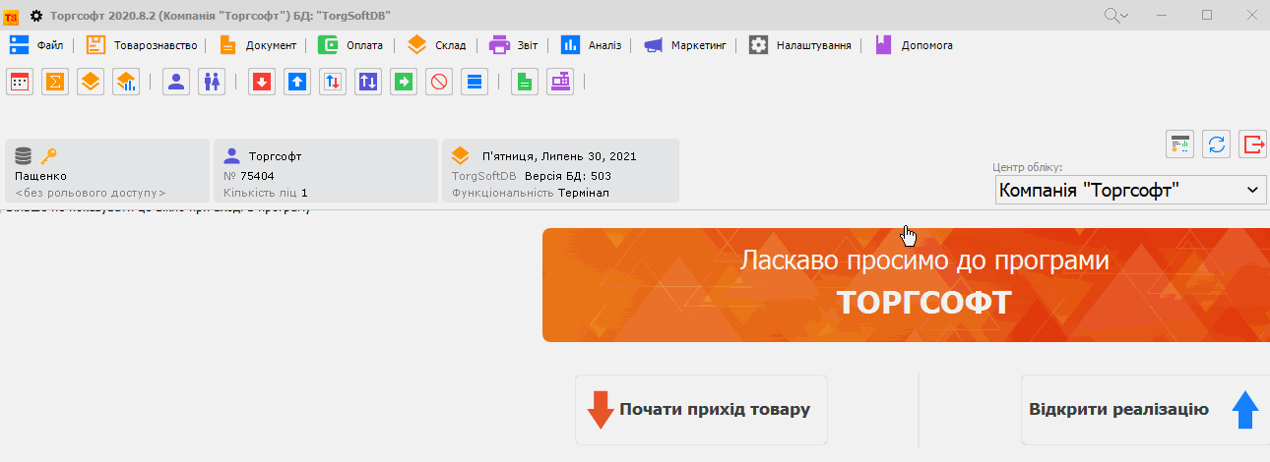Click the red calendar toolbar icon
Viewport: 1270px width, 462px height.
coord(20,82)
